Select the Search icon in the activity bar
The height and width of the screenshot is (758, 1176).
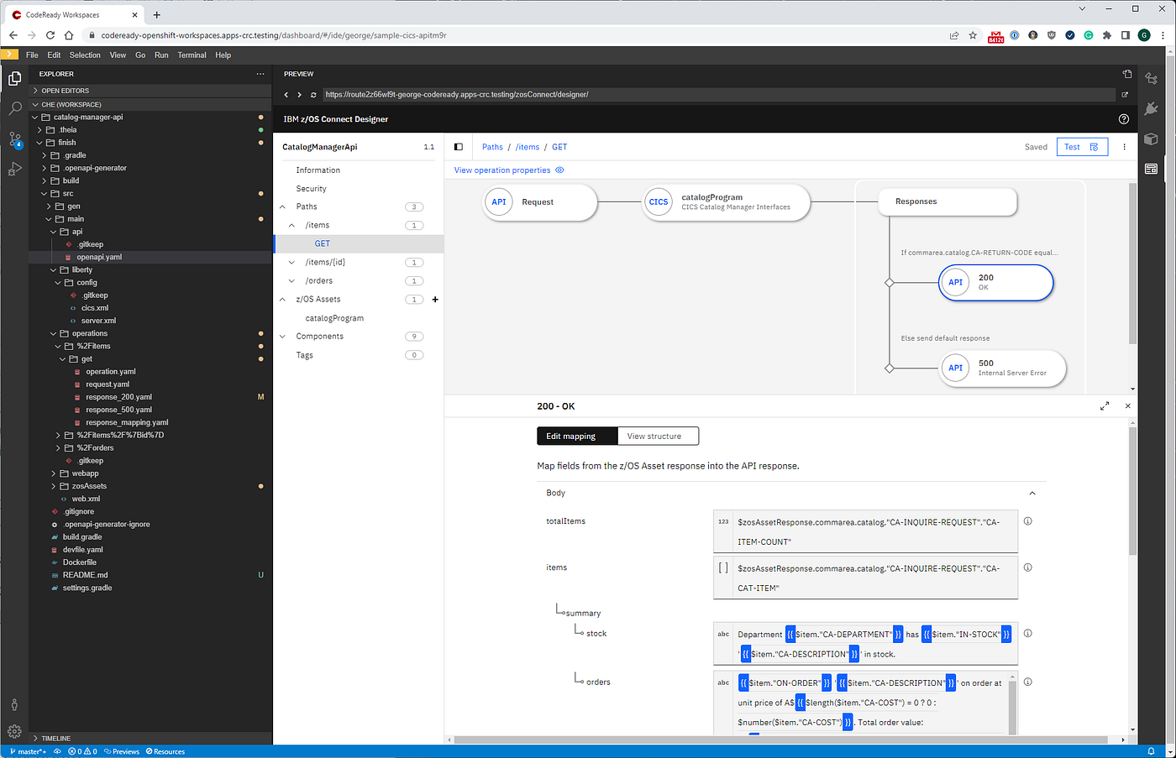tap(13, 107)
